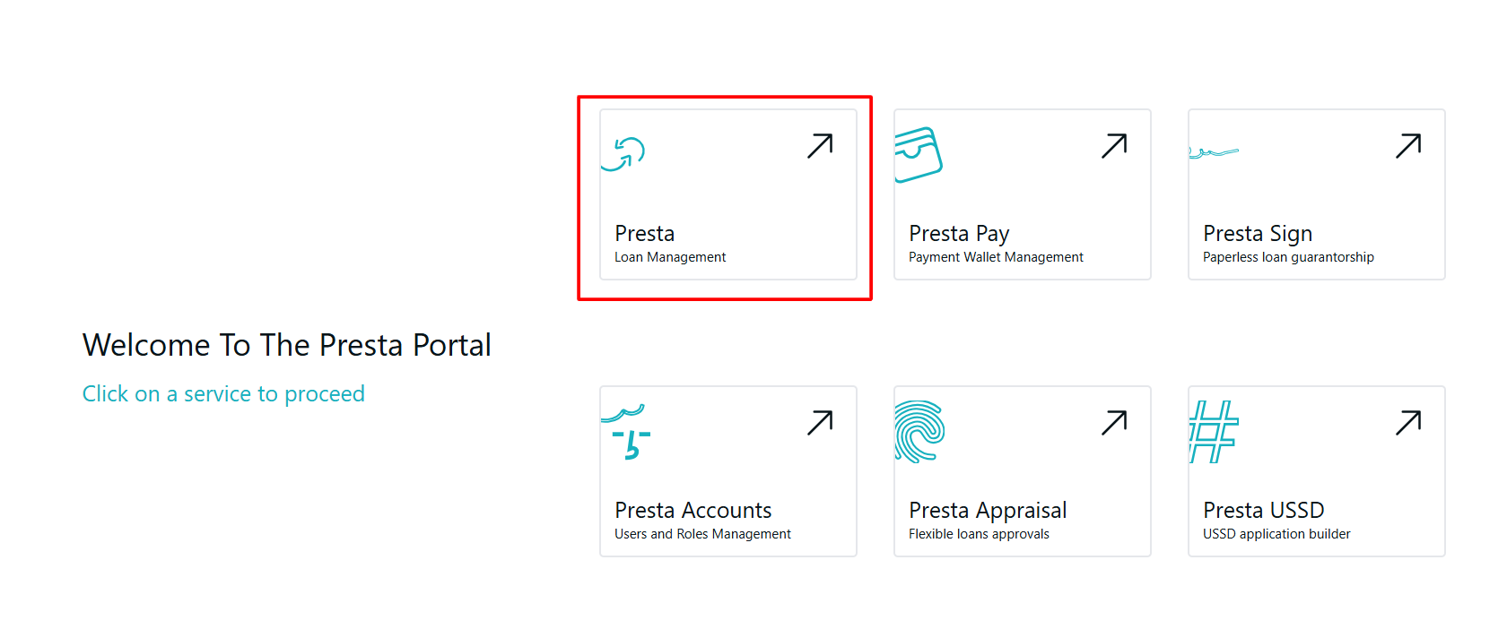
Task: Open the Presta Accounts title
Action: coord(693,511)
